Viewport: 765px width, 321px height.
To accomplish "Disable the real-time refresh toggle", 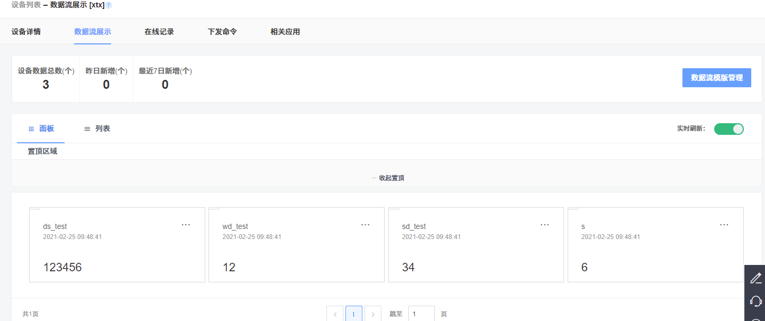I will click(x=728, y=129).
